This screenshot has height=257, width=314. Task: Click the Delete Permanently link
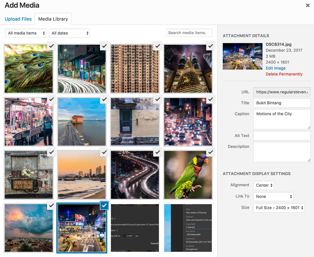(x=284, y=74)
